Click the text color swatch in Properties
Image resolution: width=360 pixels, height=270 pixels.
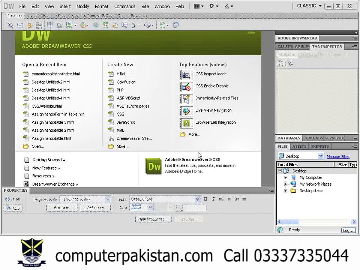pyautogui.click(x=179, y=208)
